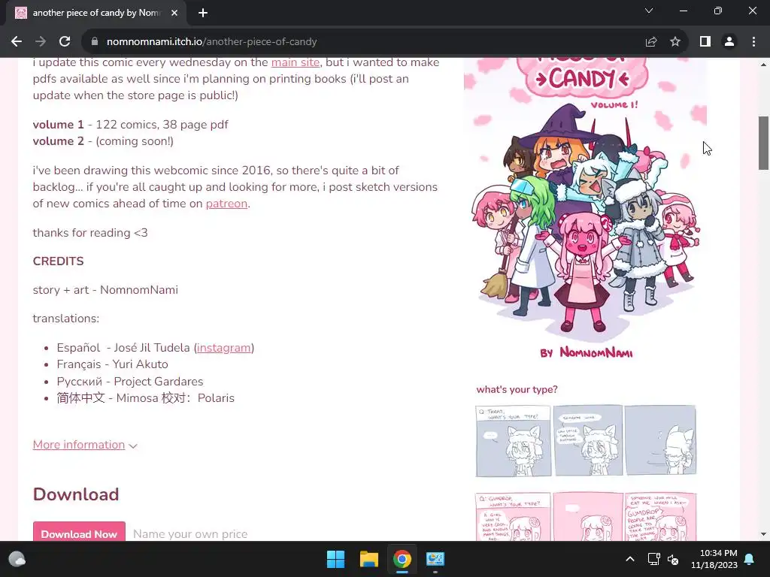Open the translator's 'instagram' link
The width and height of the screenshot is (770, 577).
pos(224,347)
